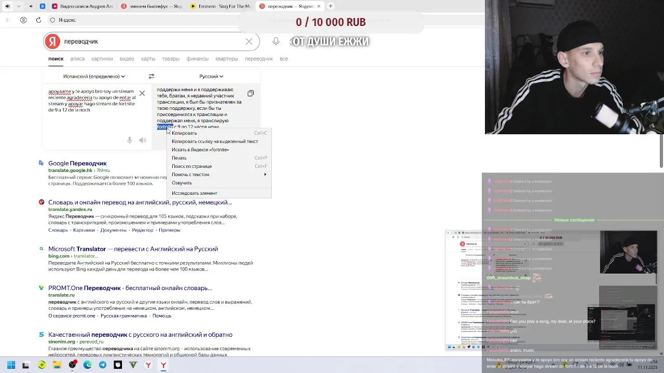Click the site protection shield icon

click(x=52, y=20)
